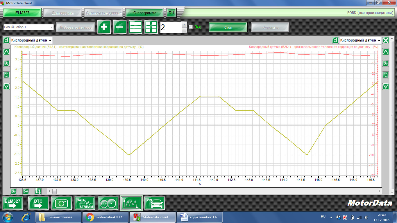The height and width of the screenshot is (223, 397).
Task: Open the 'Новый набор 1' dropdown
Action: [28, 27]
